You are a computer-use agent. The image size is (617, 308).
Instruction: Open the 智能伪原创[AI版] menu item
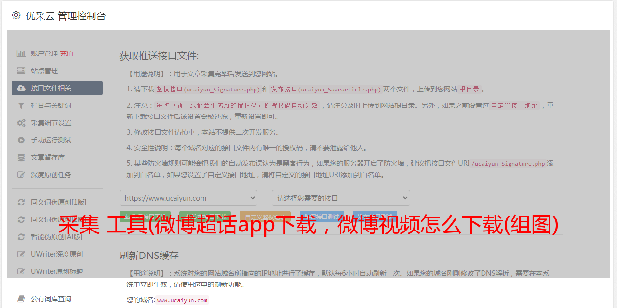point(56,237)
